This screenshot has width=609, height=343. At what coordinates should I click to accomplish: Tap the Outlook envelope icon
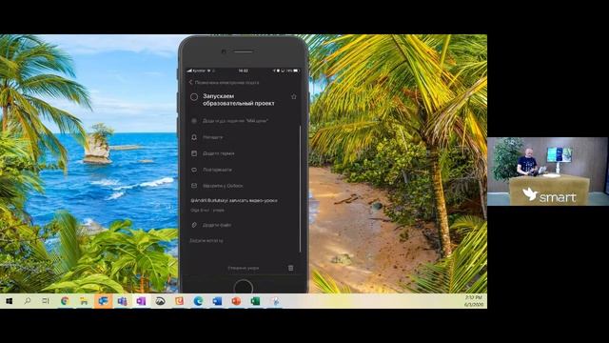tap(194, 186)
